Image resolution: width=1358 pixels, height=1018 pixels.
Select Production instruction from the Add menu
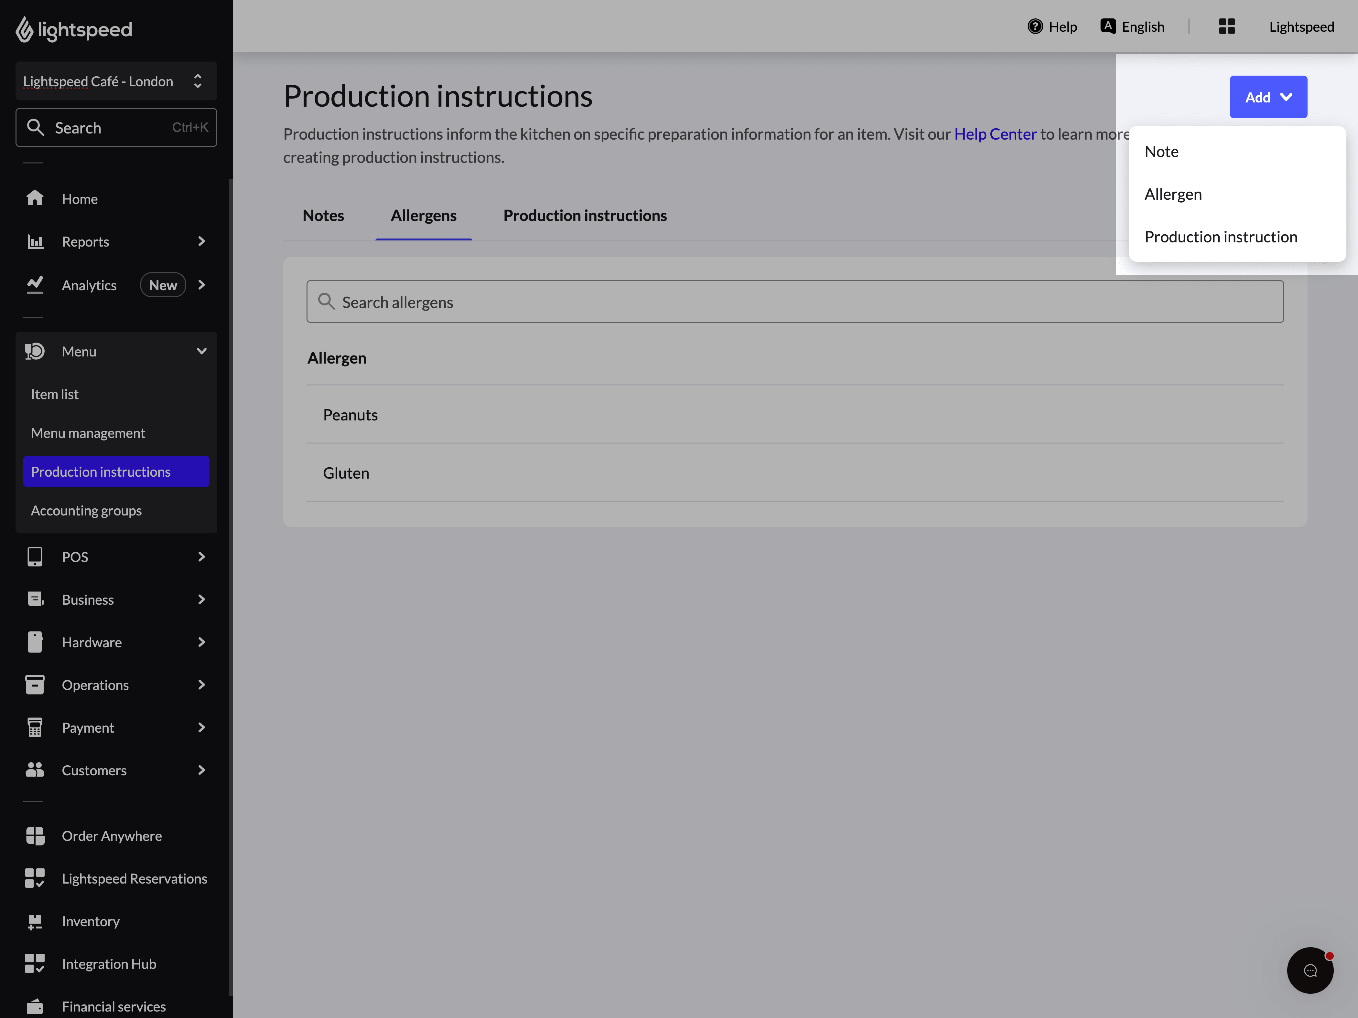[x=1221, y=236]
